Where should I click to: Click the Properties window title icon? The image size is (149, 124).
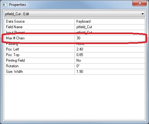[x=5, y=5]
